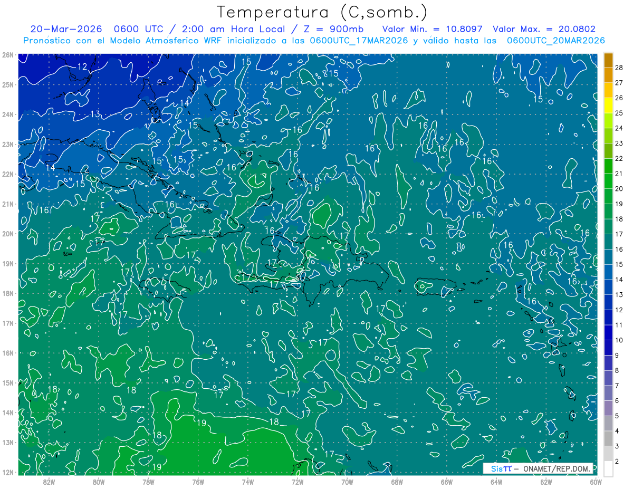Click the "76W" longitude axis label
The width and height of the screenshot is (633, 489).
click(x=198, y=482)
